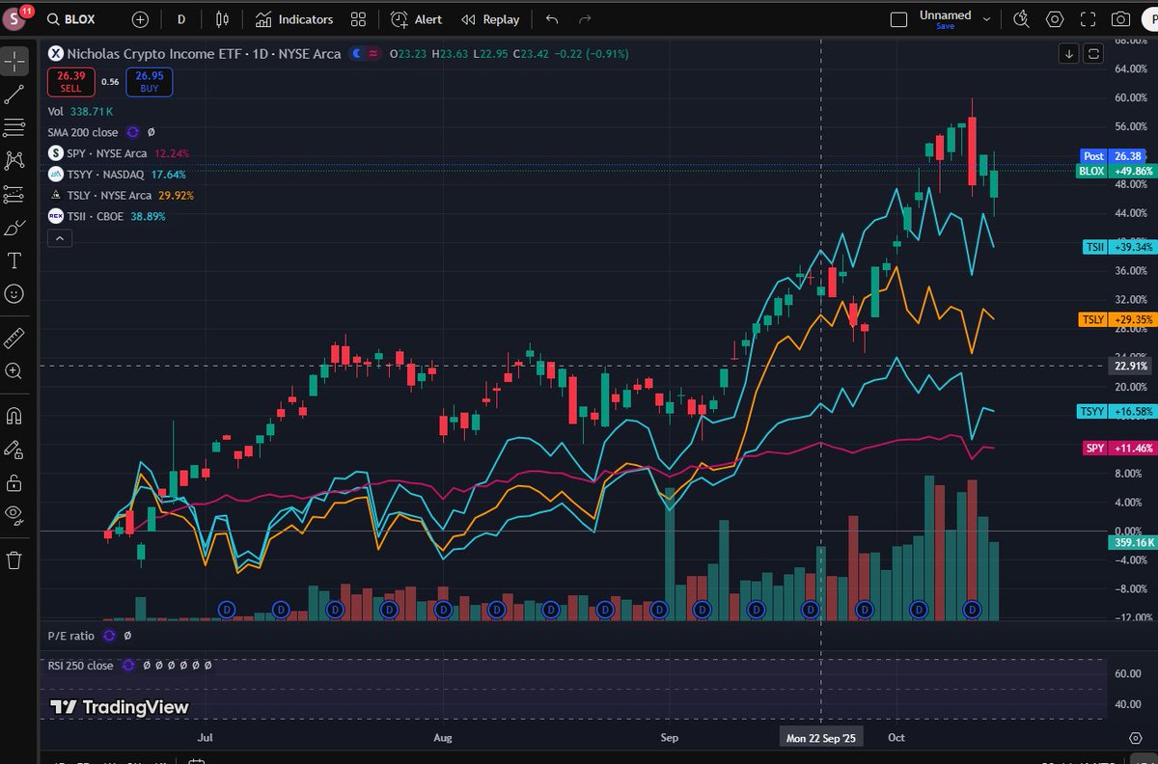
Task: Click the blue BUY 26.95 button
Action: tap(150, 82)
